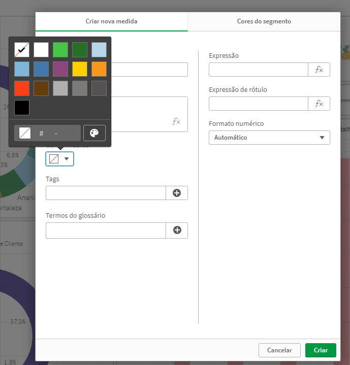The image size is (350, 365).
Task: Pick the dark green color swatch
Action: 80,50
